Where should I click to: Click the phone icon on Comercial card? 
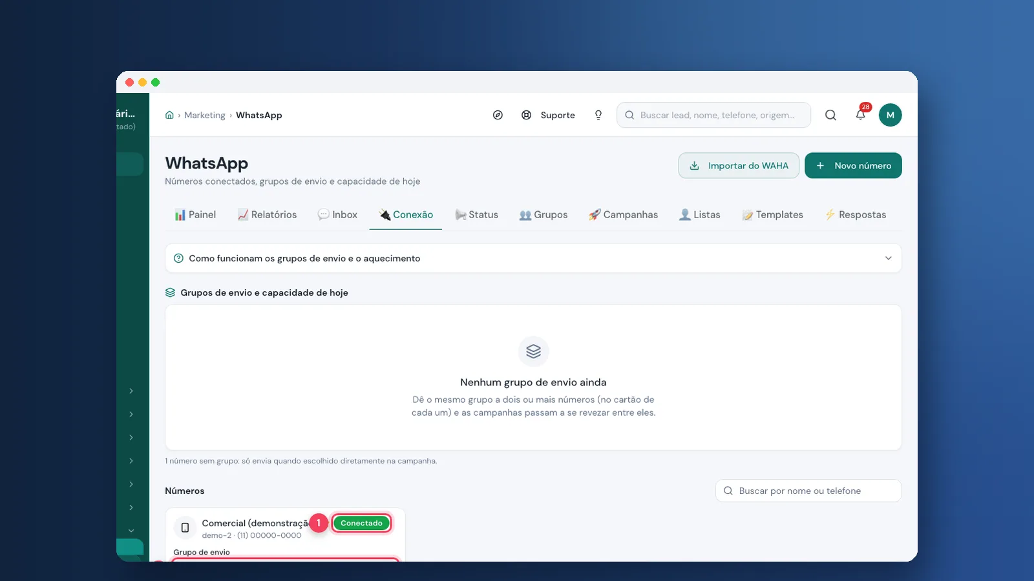[x=185, y=527]
